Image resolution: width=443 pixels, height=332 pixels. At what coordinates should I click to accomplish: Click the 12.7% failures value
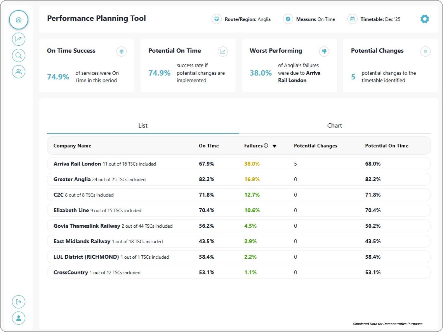click(x=252, y=195)
